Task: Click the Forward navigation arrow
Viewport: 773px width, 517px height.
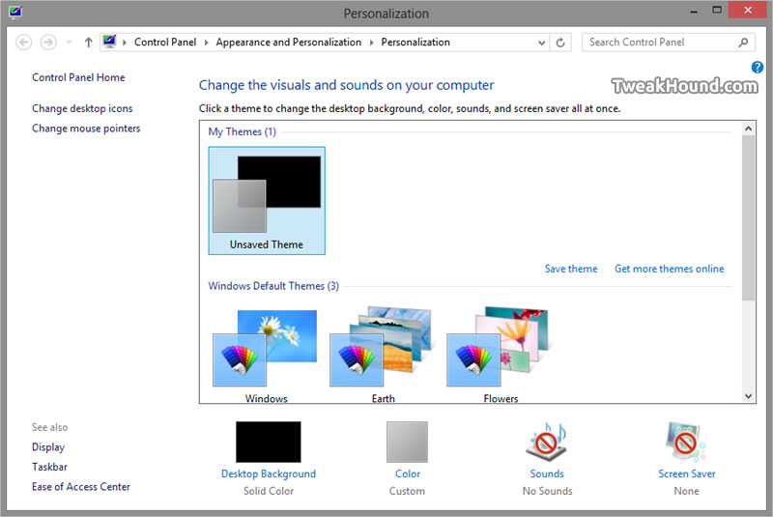Action: (x=48, y=43)
